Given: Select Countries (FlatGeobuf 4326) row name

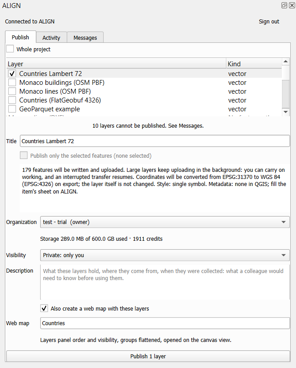Looking at the screenshot, I should tap(60, 100).
